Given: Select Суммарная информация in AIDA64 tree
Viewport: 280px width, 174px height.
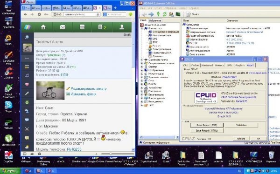Looking at the screenshot, I should 165,32.
